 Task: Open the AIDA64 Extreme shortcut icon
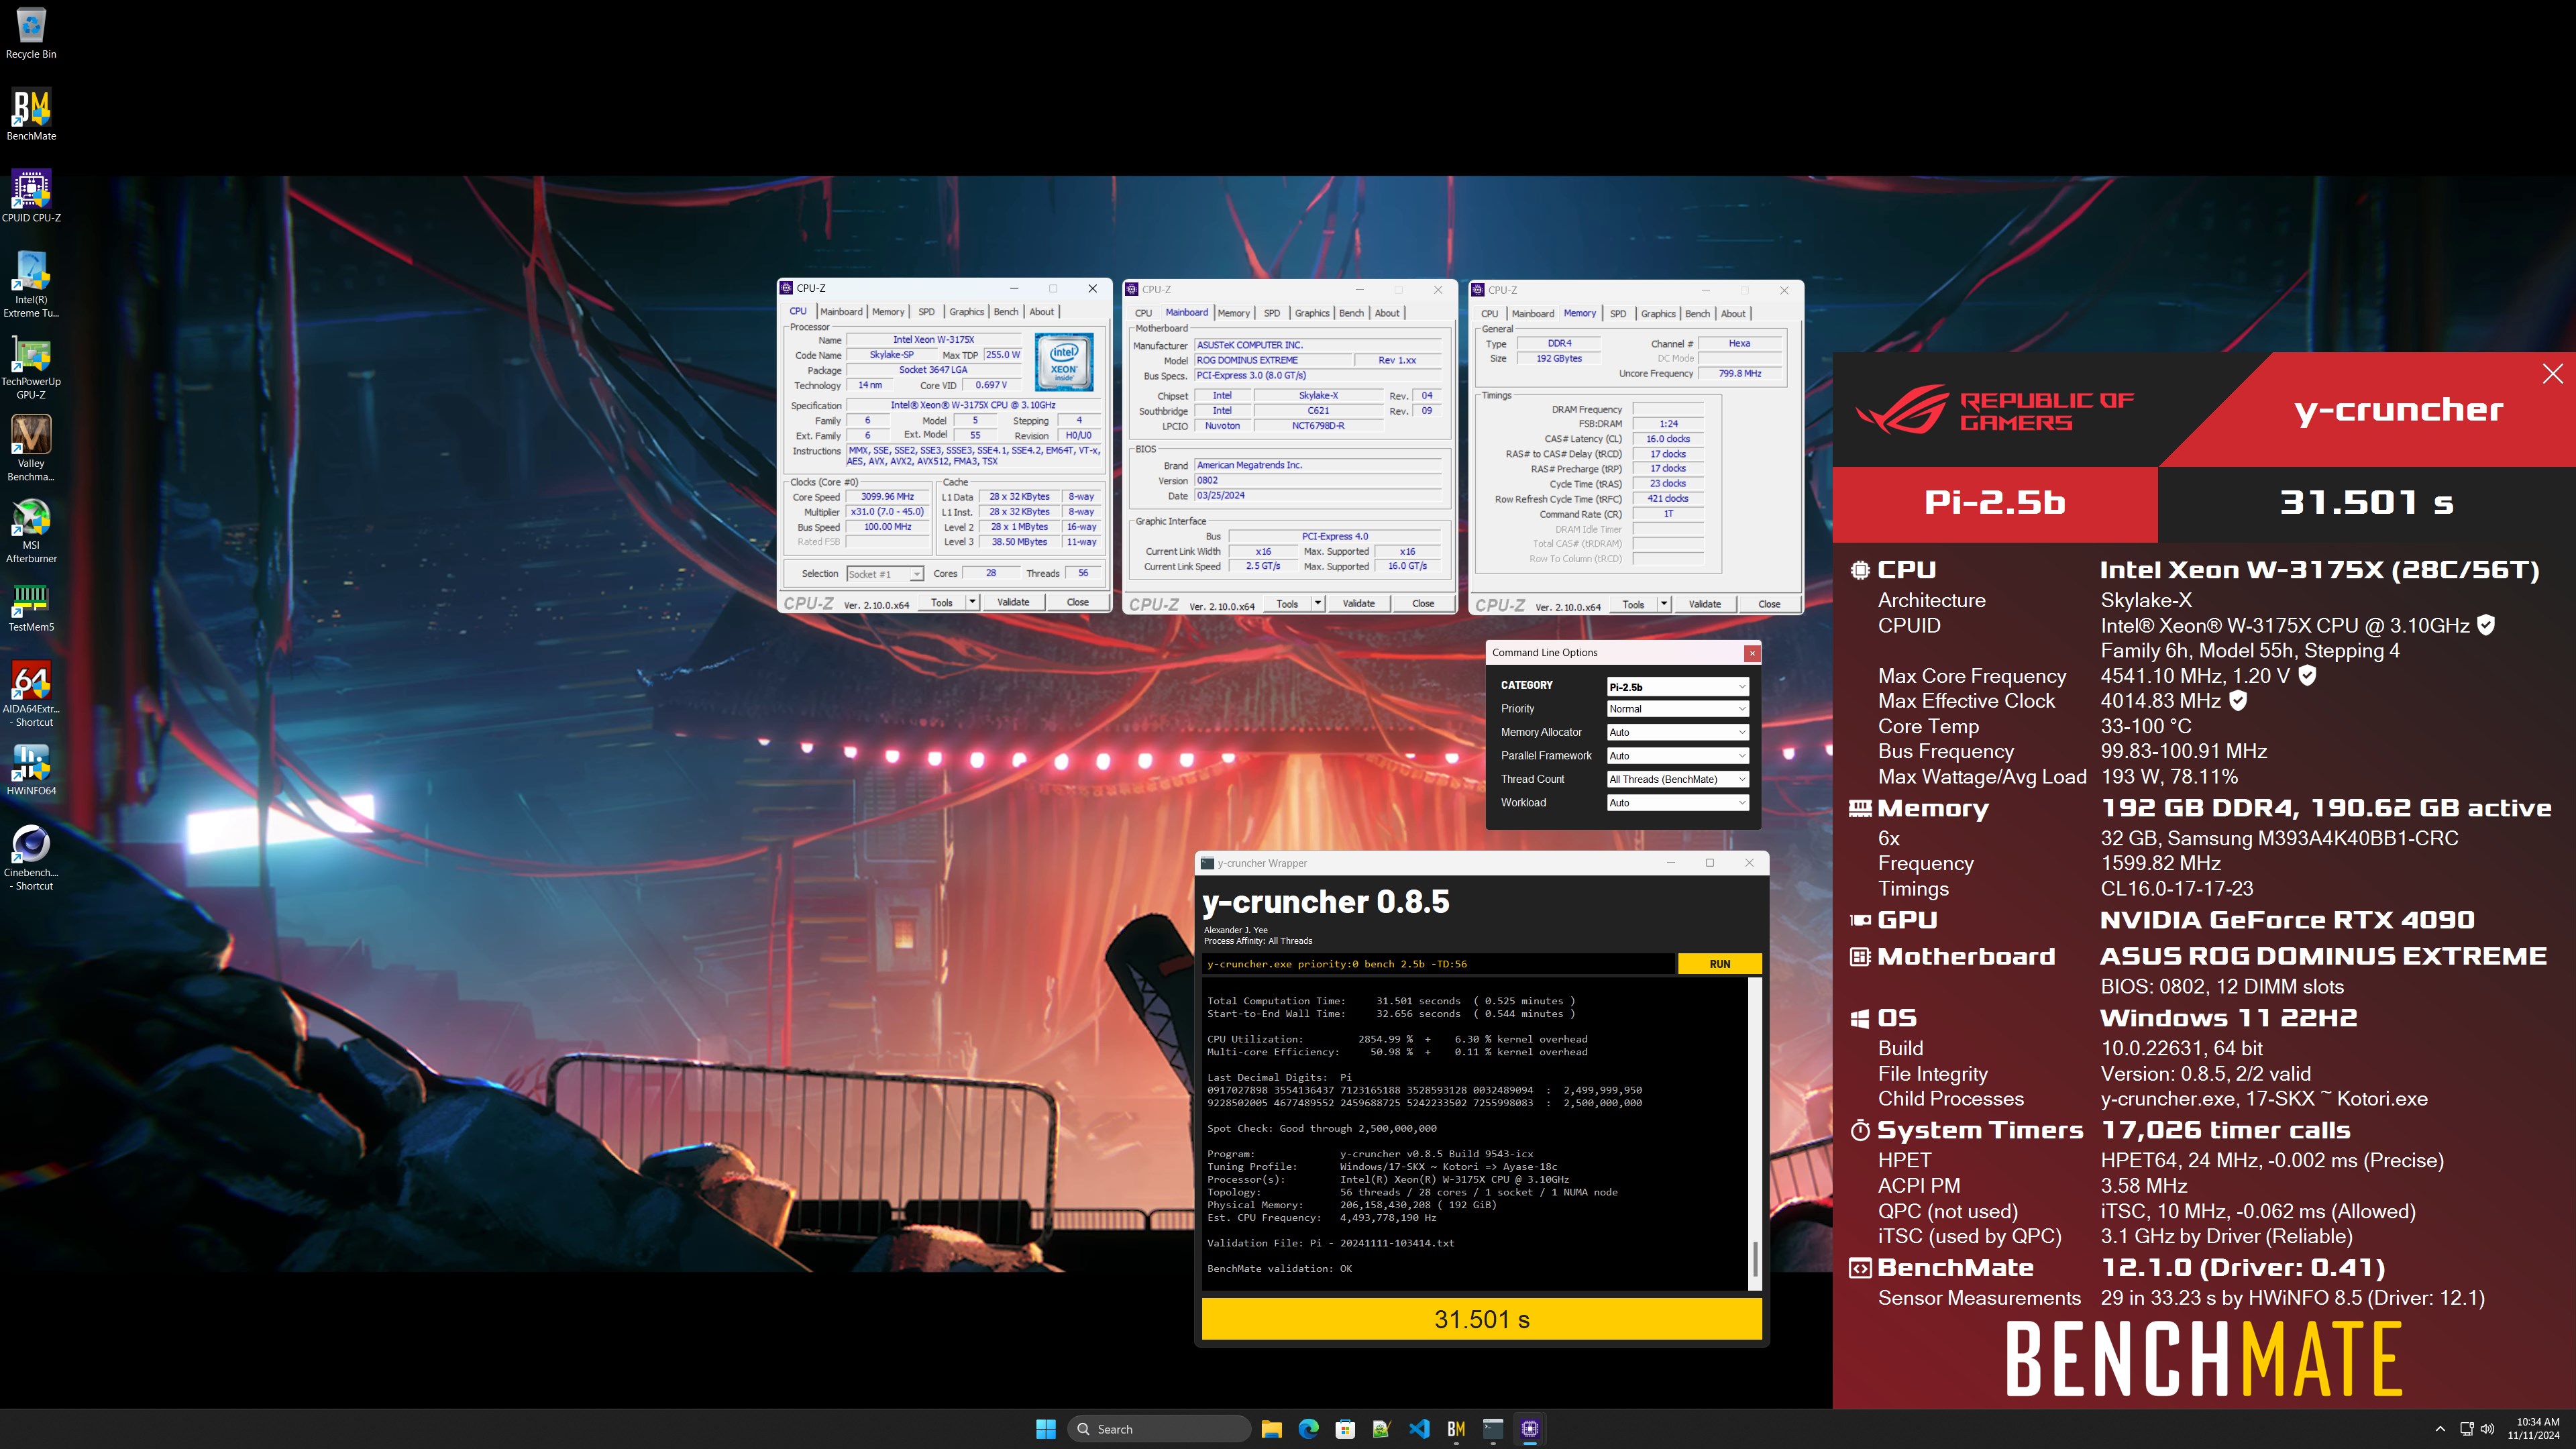(x=31, y=694)
